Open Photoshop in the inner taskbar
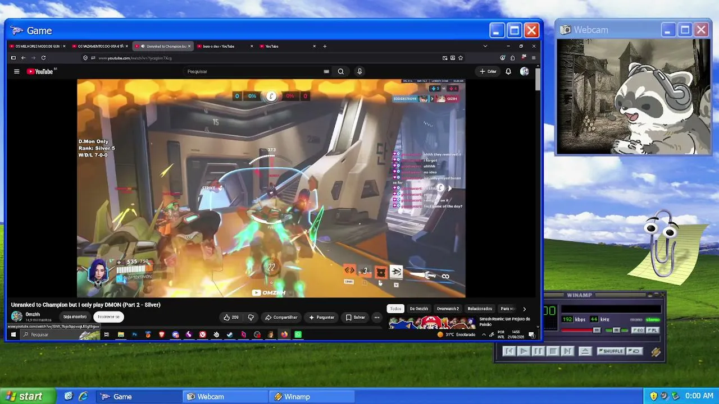Image resolution: width=719 pixels, height=404 pixels. 134,334
